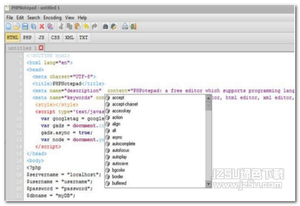
Task: Switch to TXT plain text mode
Action: (83, 37)
